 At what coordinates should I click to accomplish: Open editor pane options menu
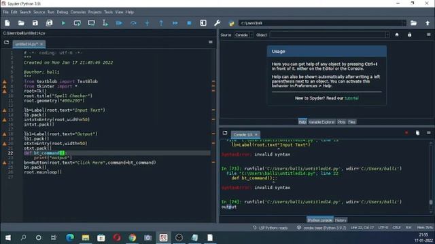[x=211, y=42]
